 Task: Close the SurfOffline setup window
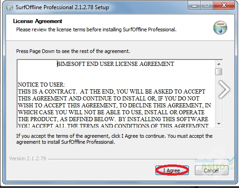(x=223, y=6)
